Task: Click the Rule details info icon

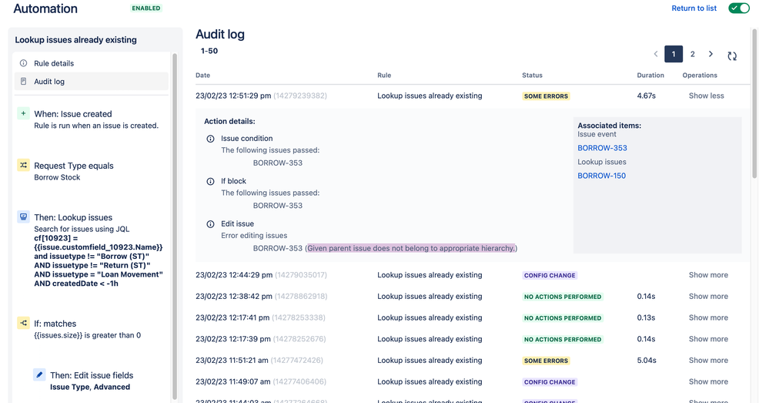Action: click(x=23, y=63)
